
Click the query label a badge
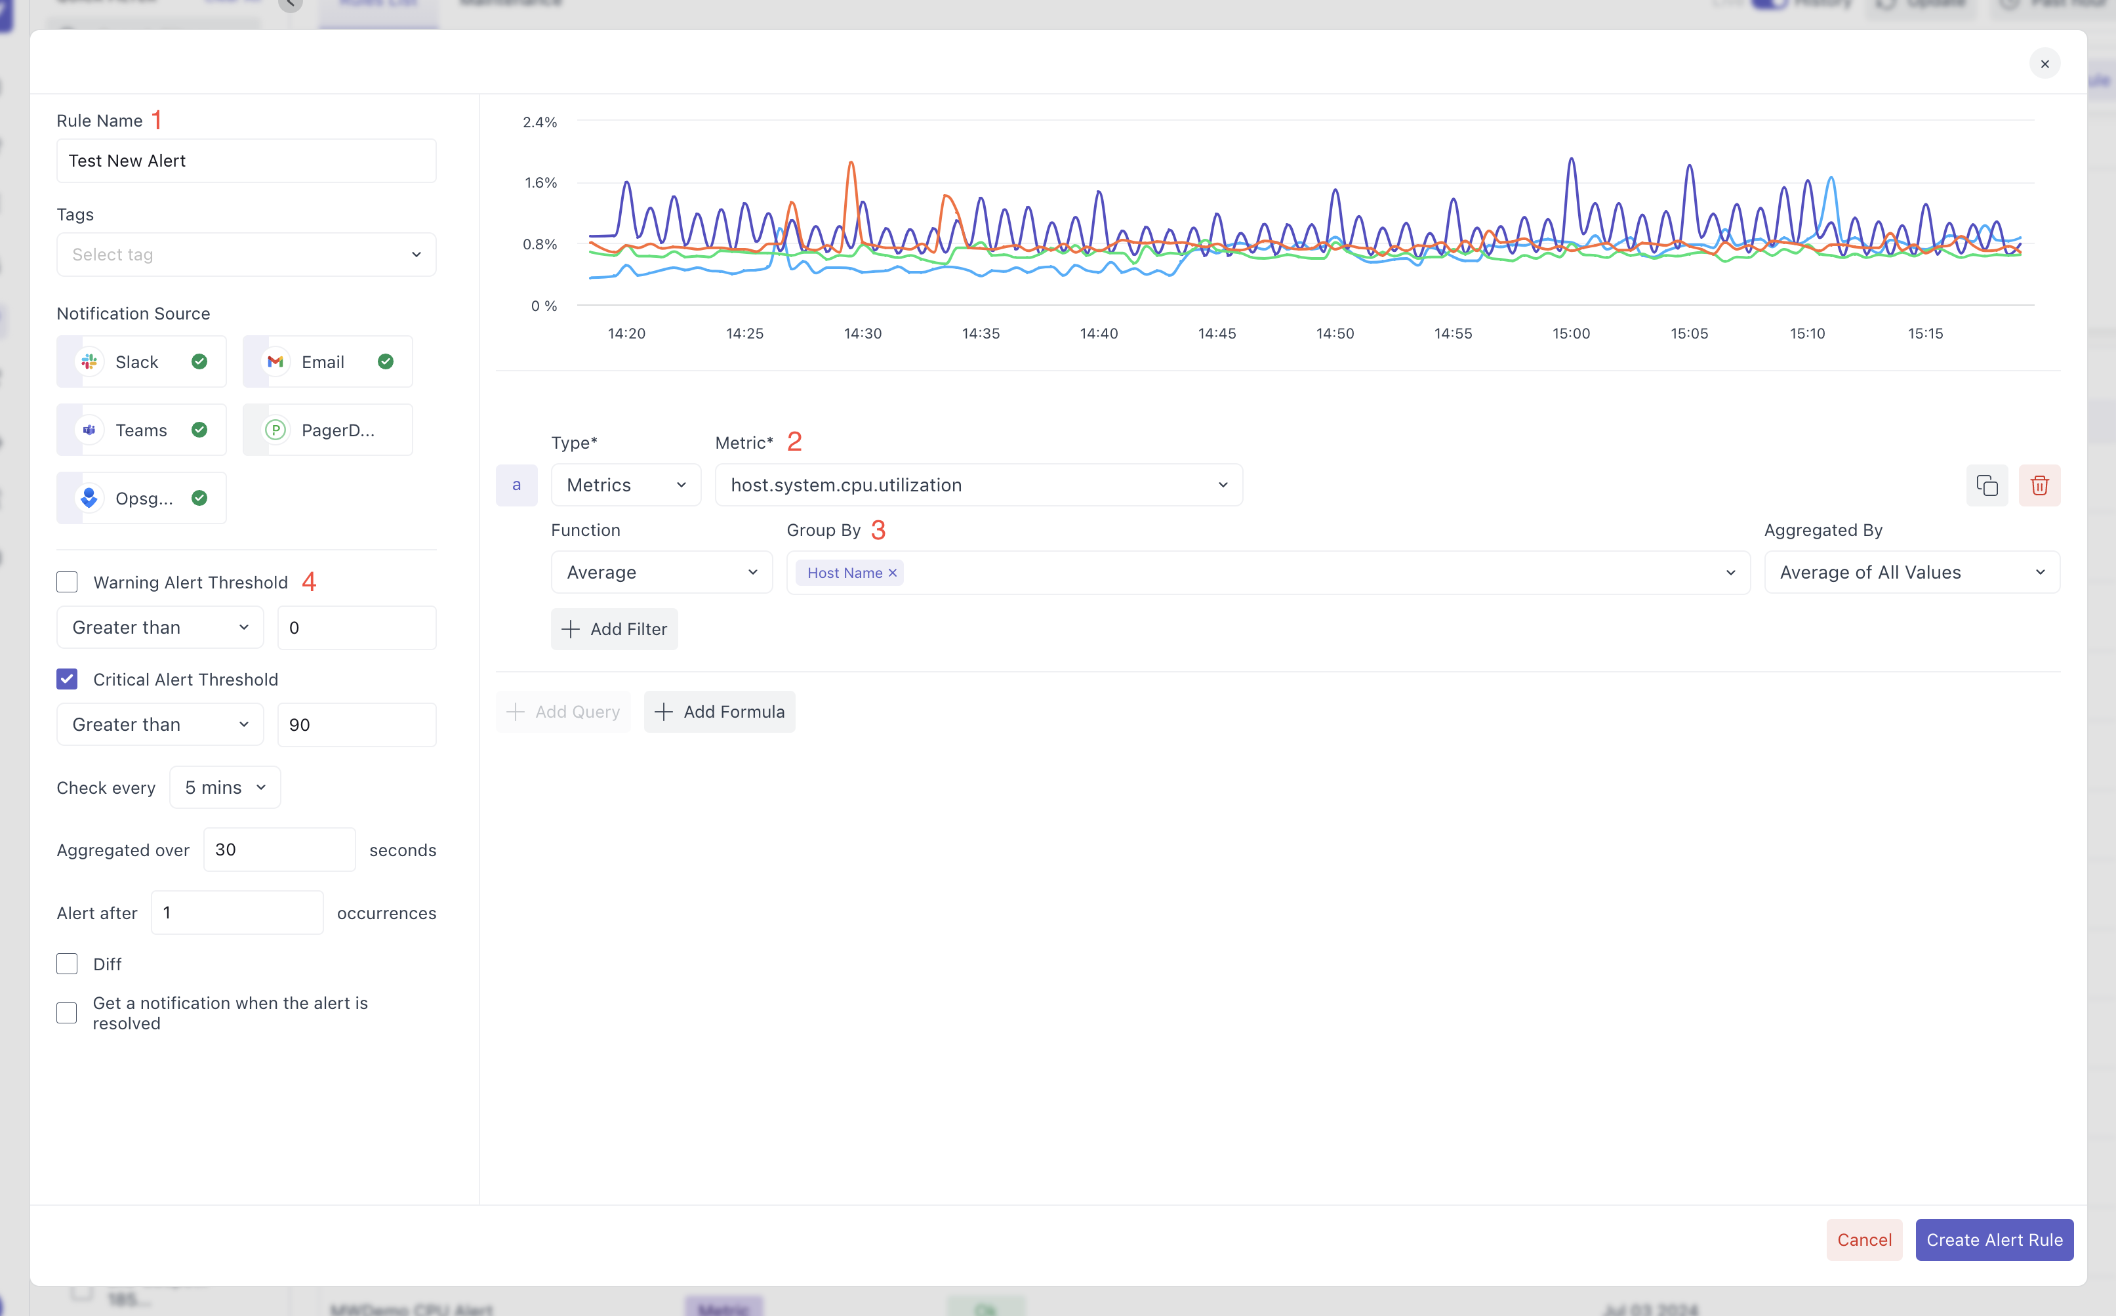[517, 485]
